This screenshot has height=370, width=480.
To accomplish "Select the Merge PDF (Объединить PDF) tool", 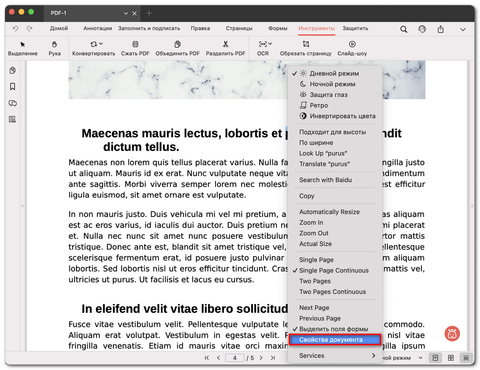I will coord(177,44).
